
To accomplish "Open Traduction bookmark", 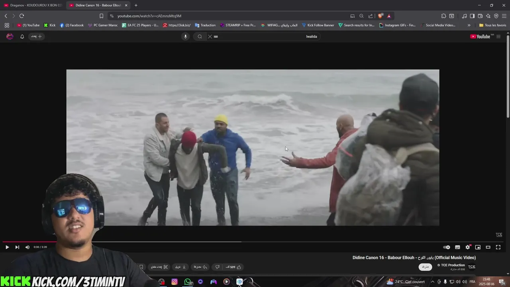I will point(205,25).
